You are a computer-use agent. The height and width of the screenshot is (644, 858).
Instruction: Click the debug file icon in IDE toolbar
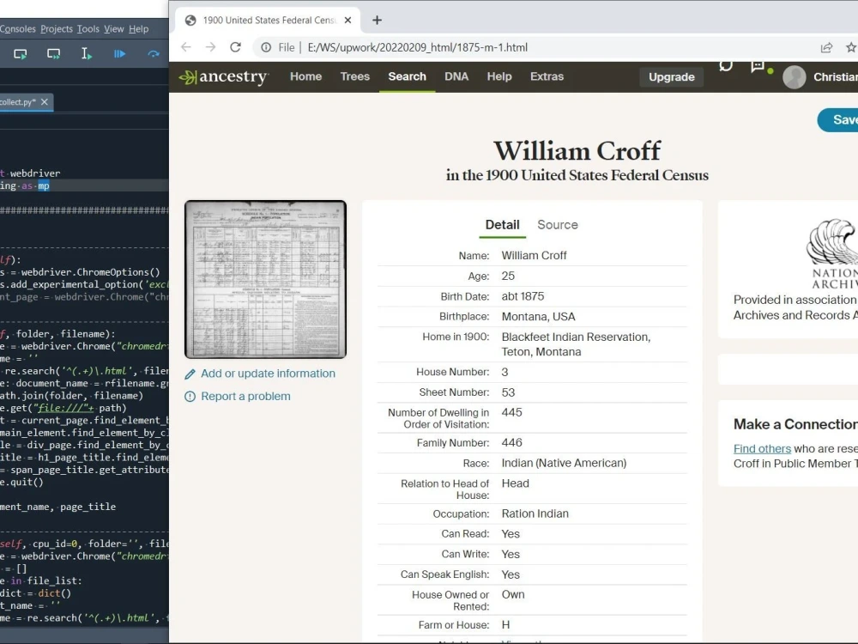pyautogui.click(x=119, y=53)
